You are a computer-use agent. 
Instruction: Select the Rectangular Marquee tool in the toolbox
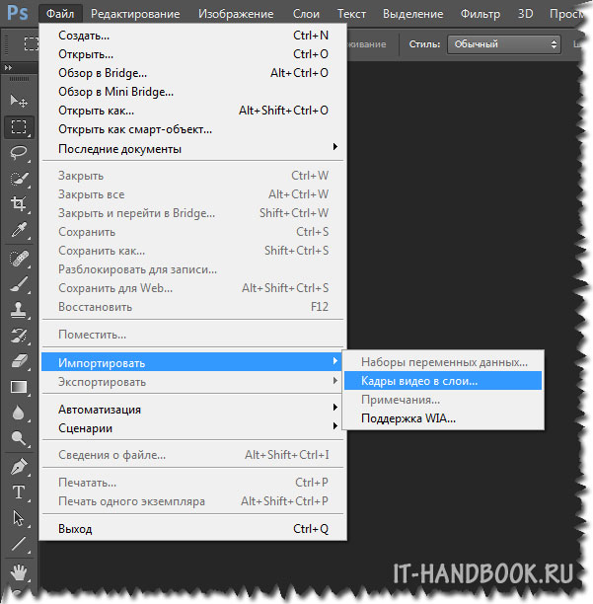(19, 126)
